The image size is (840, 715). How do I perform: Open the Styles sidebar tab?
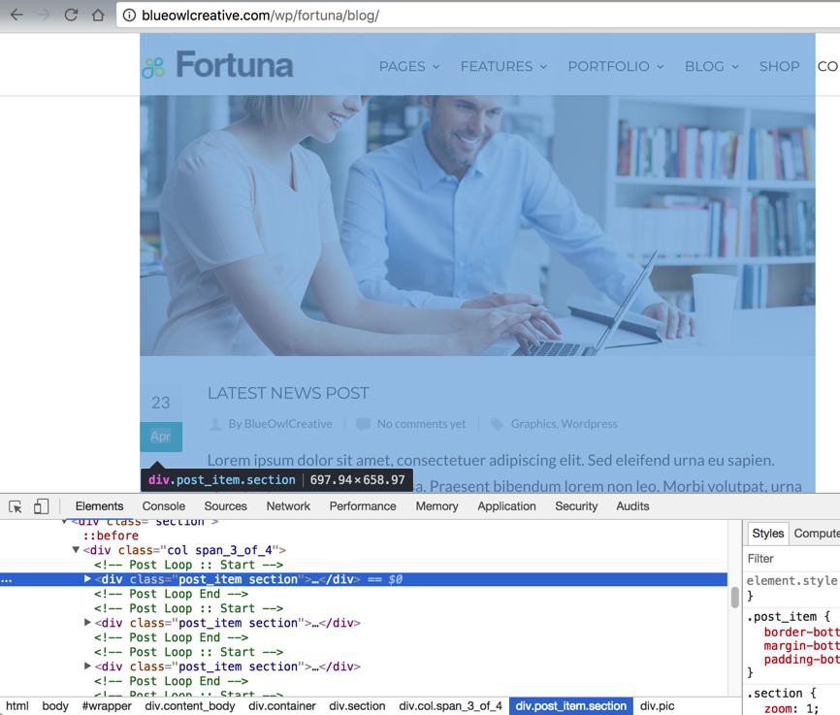tap(767, 534)
